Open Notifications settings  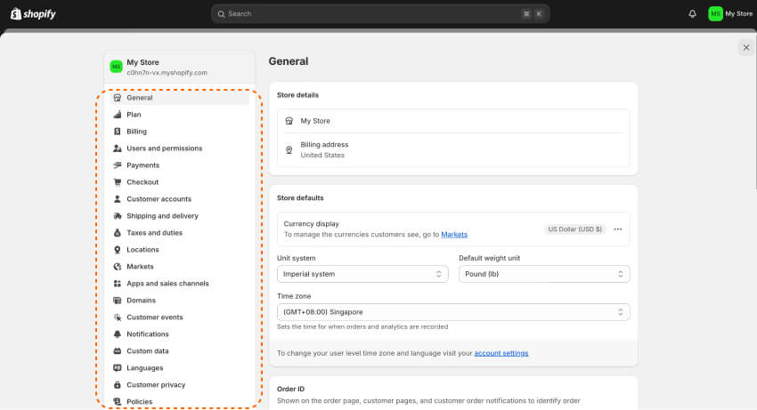coord(180,334)
